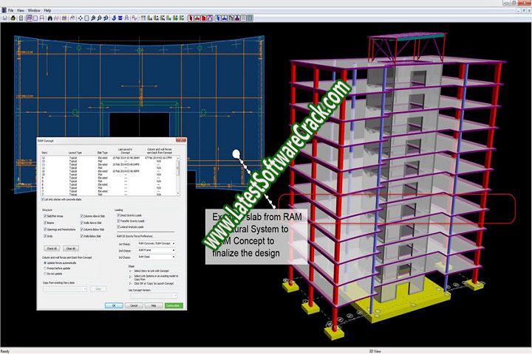The image size is (532, 354).
Task: Close the RAM Concept dialog
Action: (181, 139)
